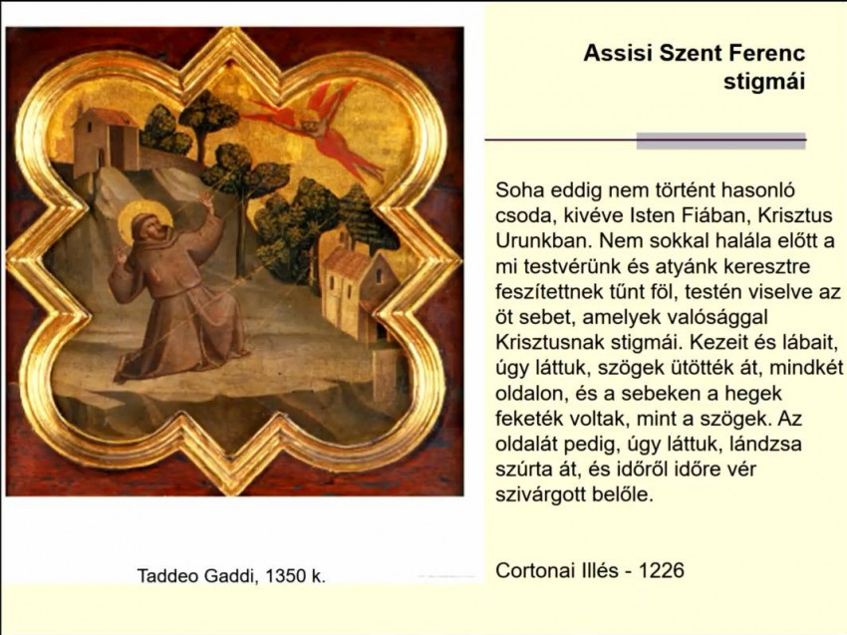Viewport: 847px width, 635px height.
Task: Select the gray decorative bar under the title
Action: click(x=720, y=141)
